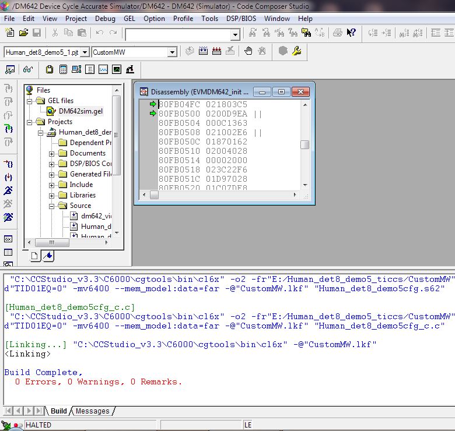The image size is (455, 431).
Task: Click the Toggle Breakpoint hand icon
Action: click(x=248, y=51)
